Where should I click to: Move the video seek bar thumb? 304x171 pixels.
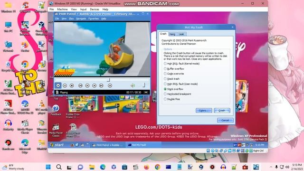point(109,80)
